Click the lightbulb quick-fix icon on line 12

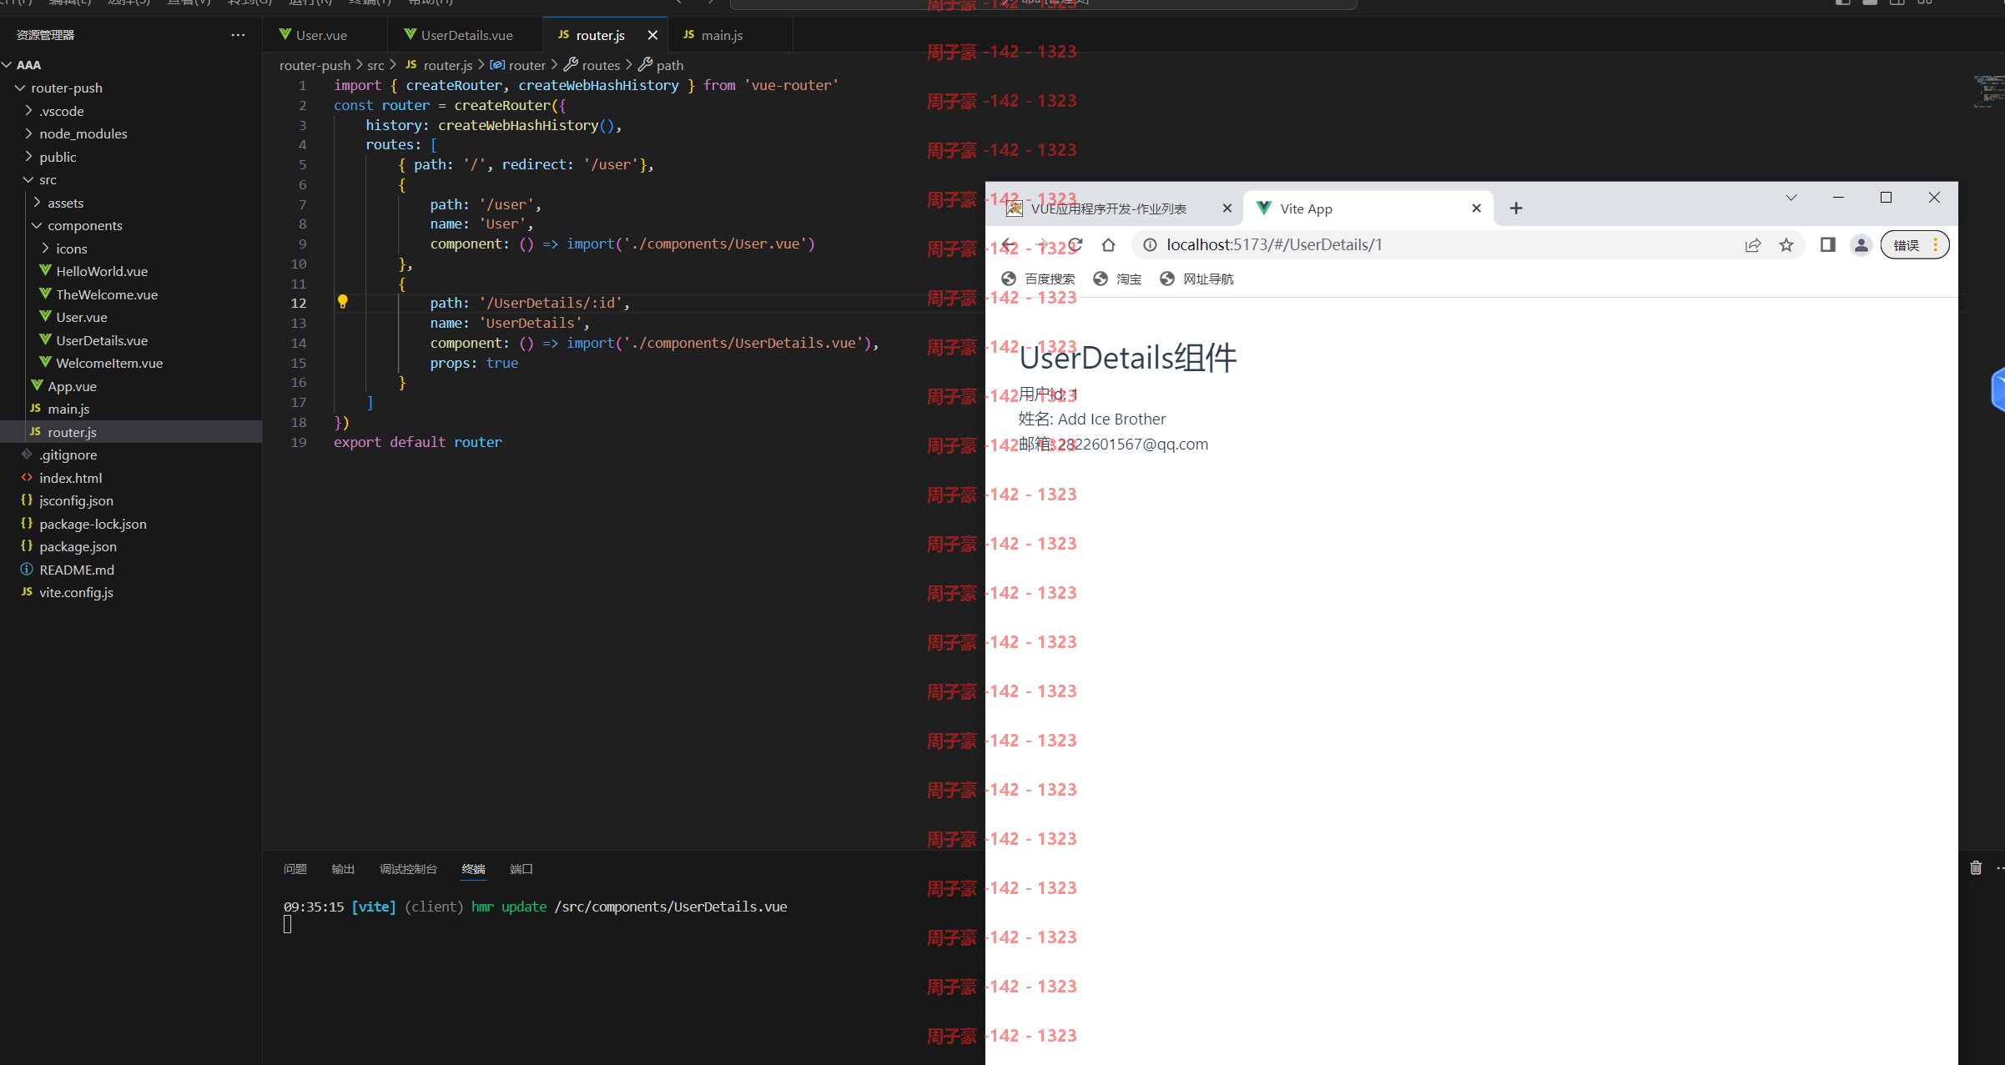342,302
